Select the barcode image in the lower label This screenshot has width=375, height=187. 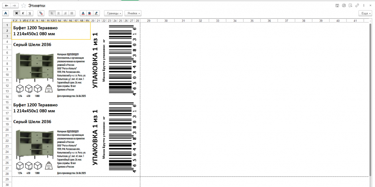tap(123, 137)
